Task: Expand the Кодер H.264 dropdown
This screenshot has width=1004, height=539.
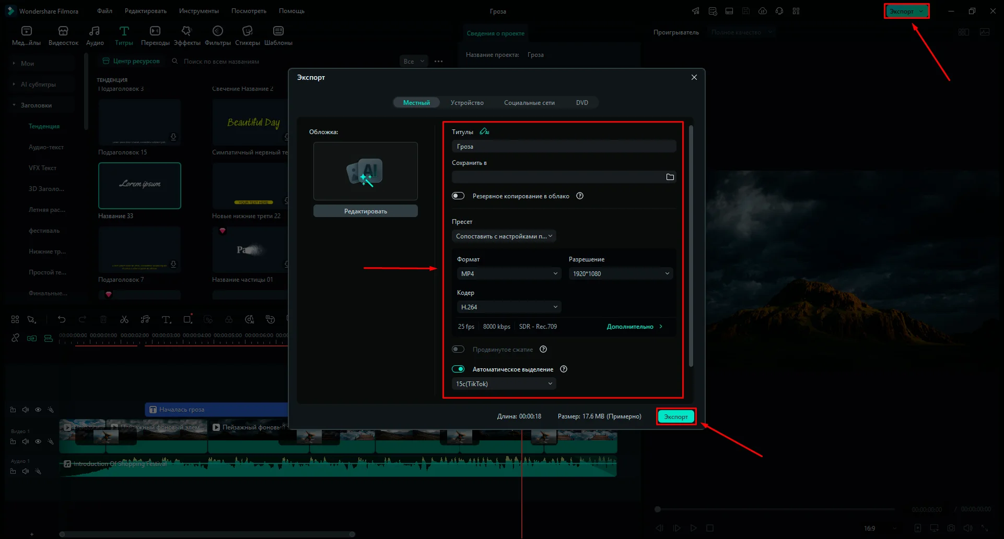Action: [509, 307]
